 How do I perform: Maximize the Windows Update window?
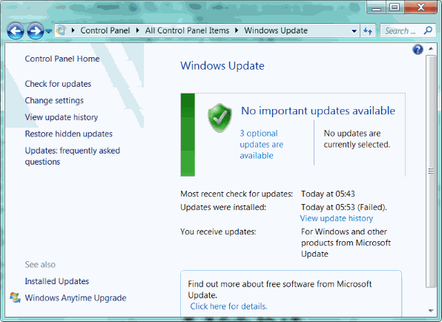395,7
